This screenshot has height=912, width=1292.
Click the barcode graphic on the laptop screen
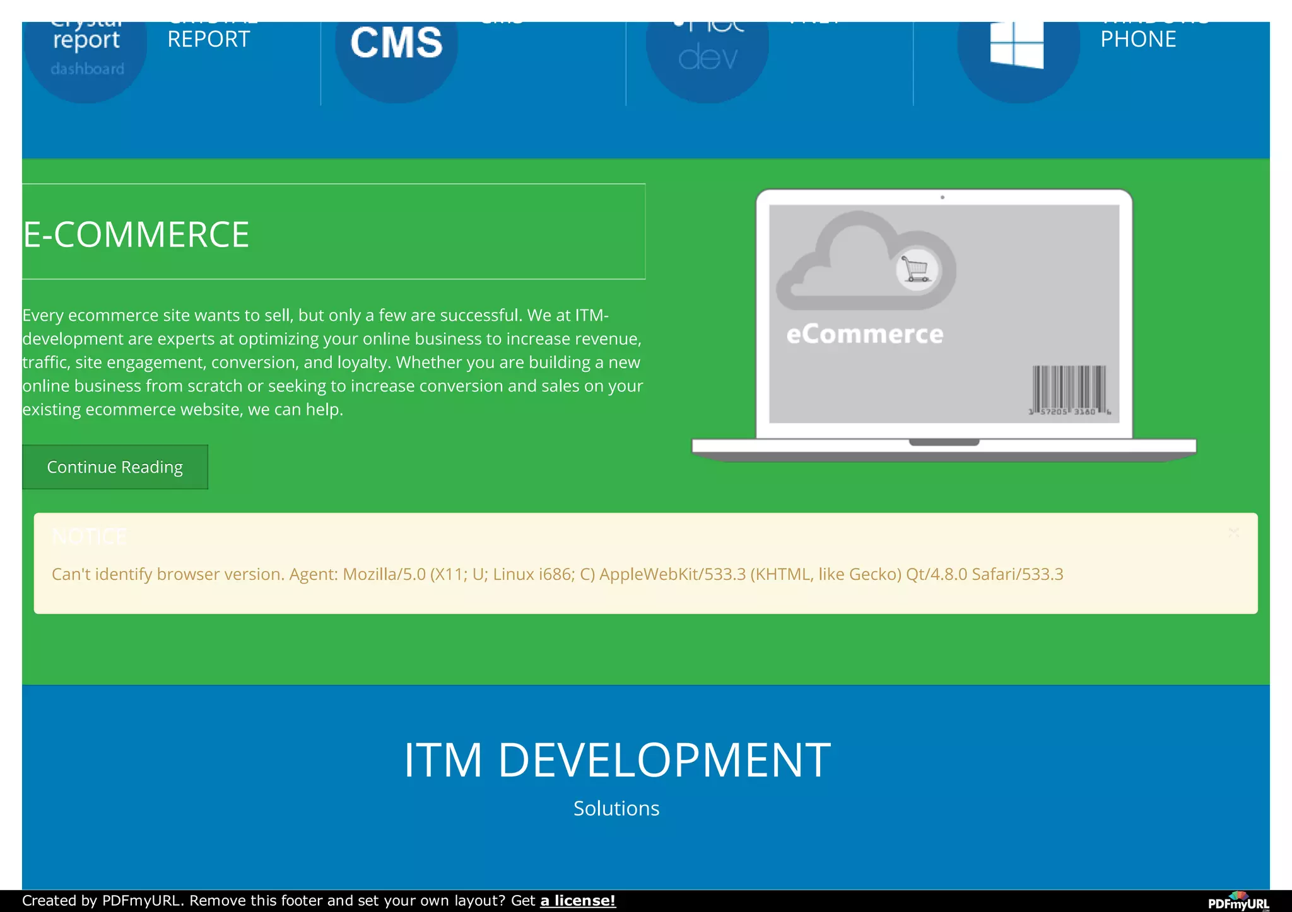coord(1069,390)
